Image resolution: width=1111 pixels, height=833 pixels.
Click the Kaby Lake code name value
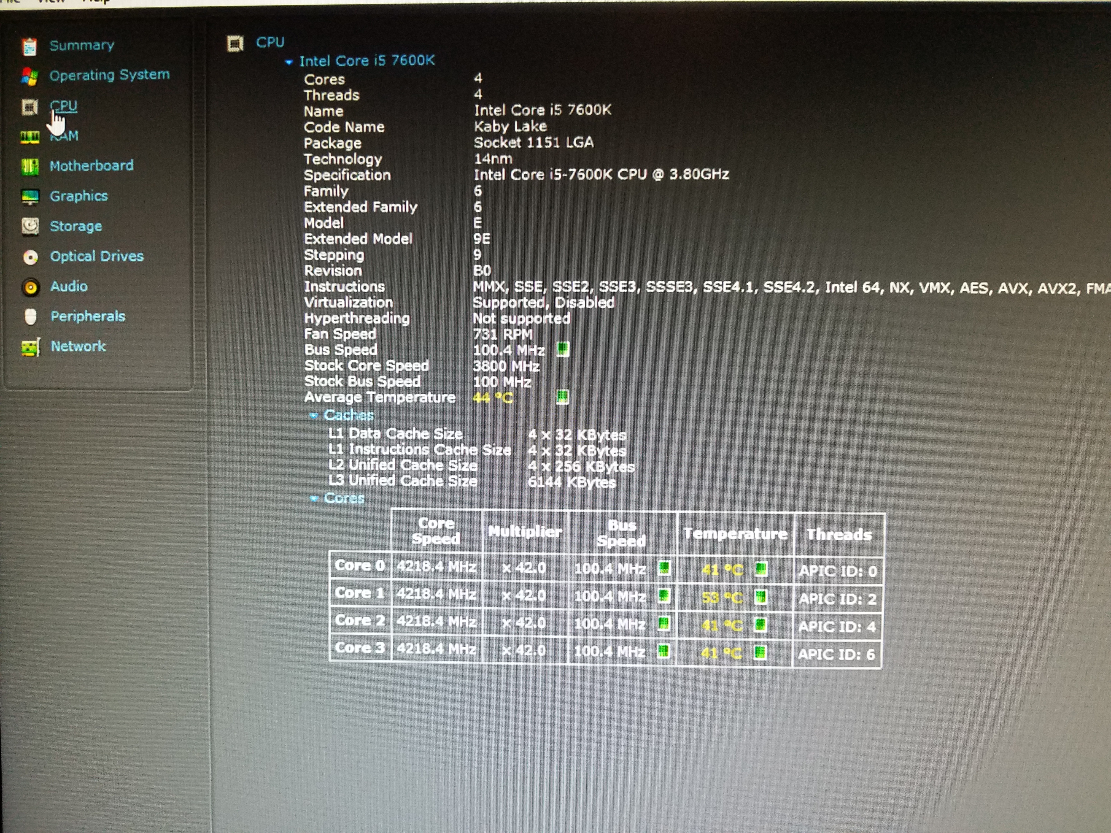pyautogui.click(x=510, y=126)
